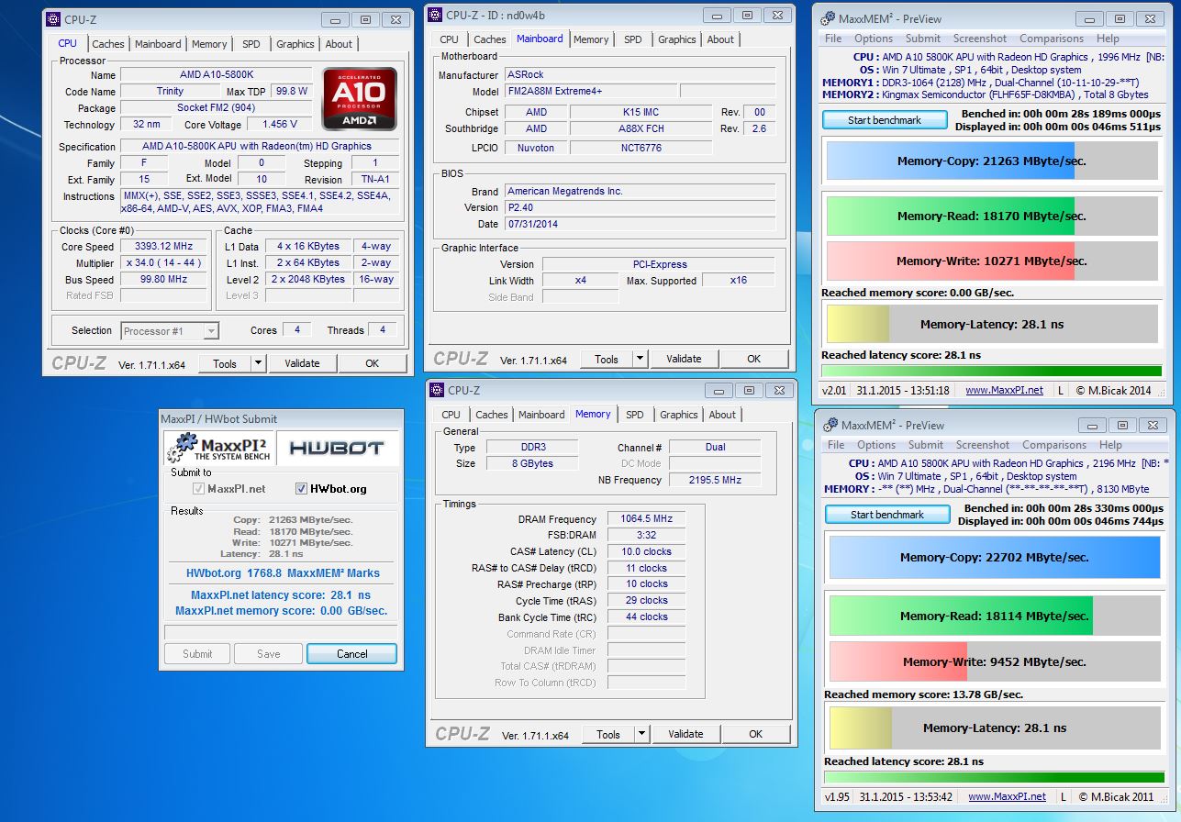Click Validate in the CPU-Z Mainboard window

[x=684, y=359]
